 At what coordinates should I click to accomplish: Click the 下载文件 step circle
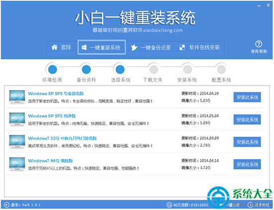[x=154, y=70]
